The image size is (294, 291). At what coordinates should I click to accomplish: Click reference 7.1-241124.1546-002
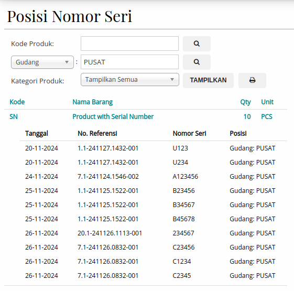tap(108, 177)
